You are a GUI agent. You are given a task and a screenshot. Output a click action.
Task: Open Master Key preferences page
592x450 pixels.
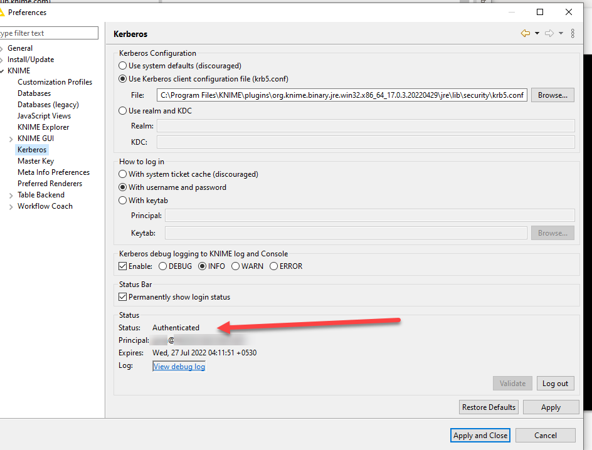click(36, 161)
